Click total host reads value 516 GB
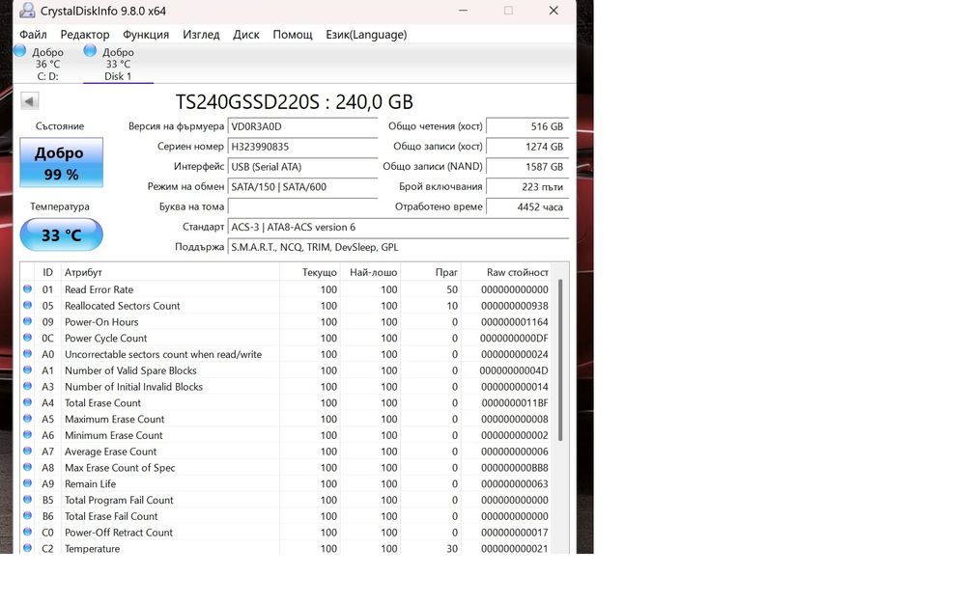The image size is (966, 603). point(527,126)
